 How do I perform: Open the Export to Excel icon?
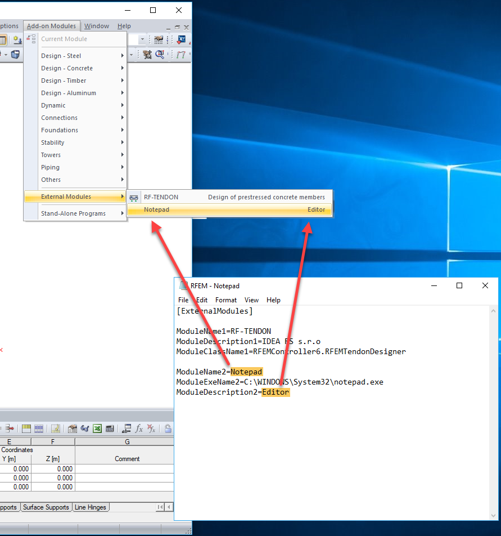pos(97,428)
